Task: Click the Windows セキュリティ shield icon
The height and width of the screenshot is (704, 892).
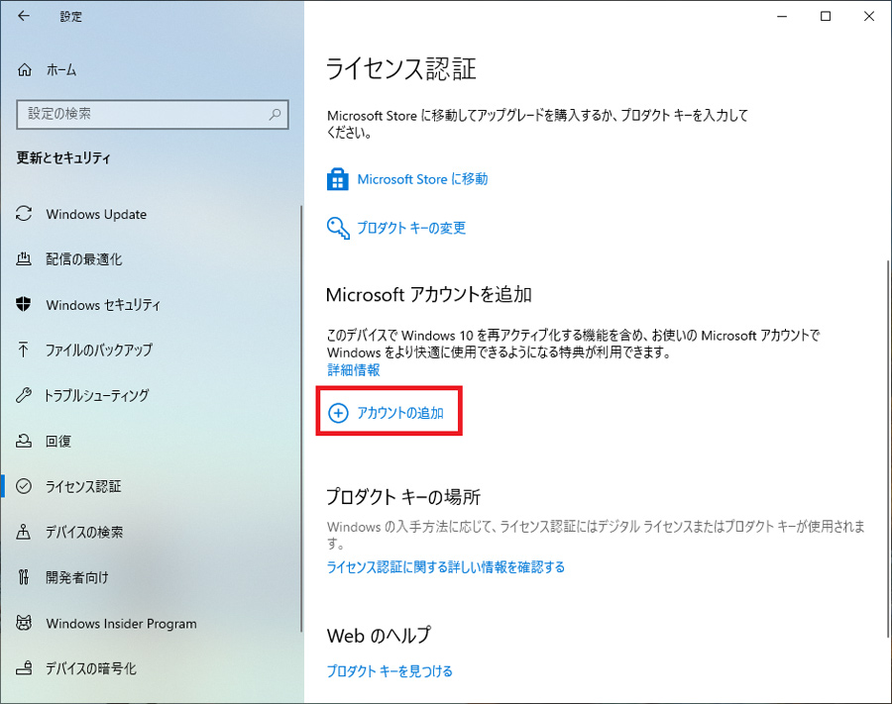Action: tap(24, 304)
